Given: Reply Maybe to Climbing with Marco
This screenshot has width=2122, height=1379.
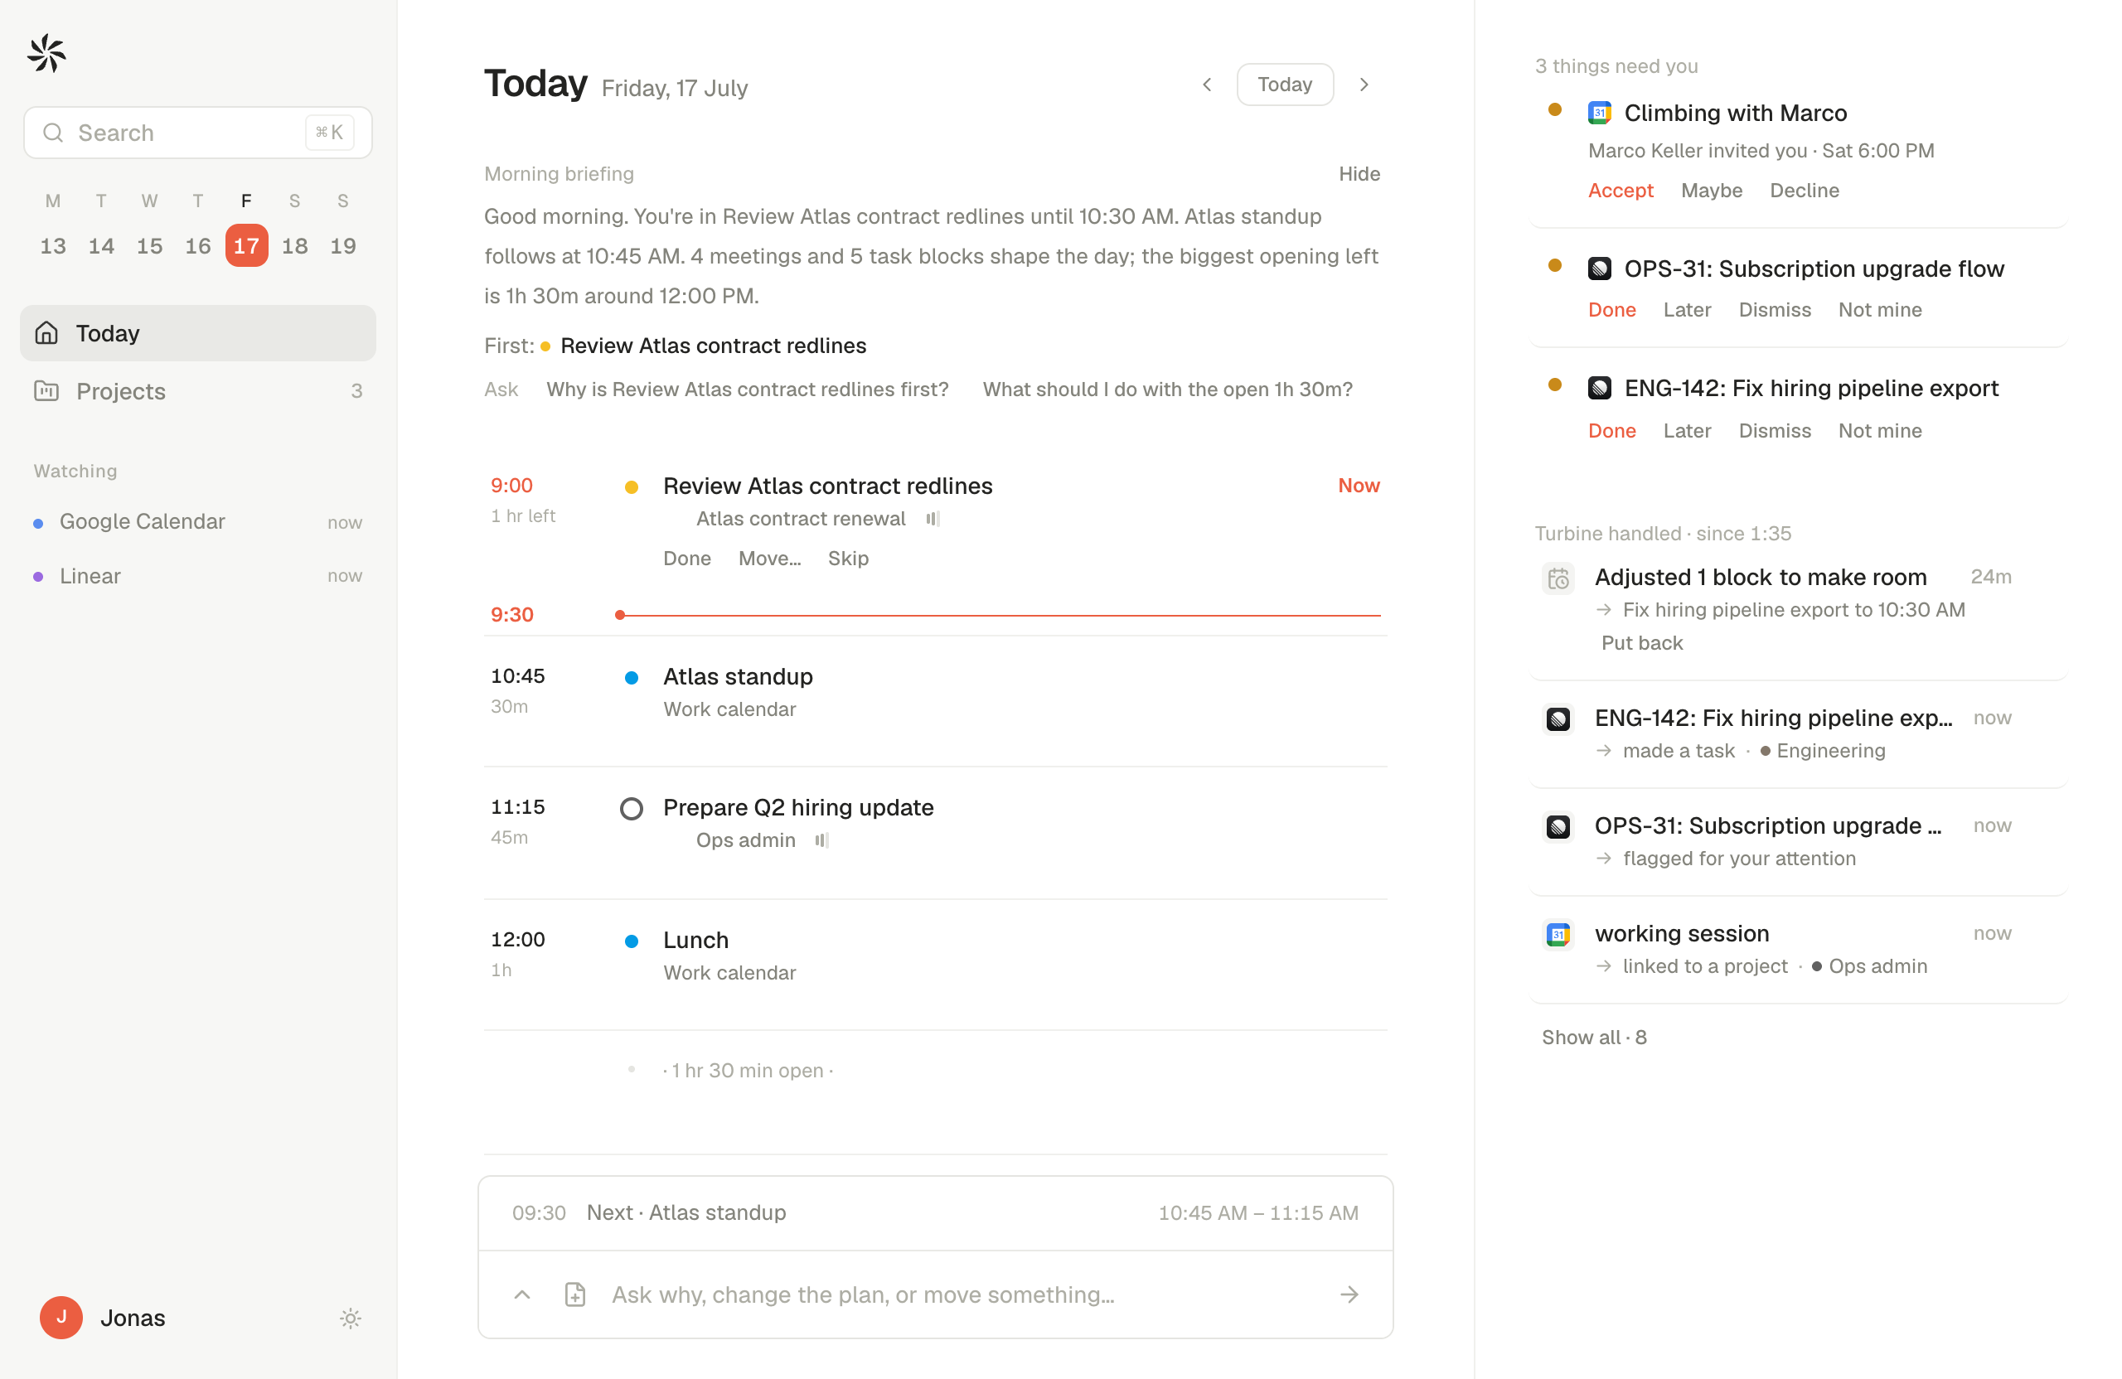Looking at the screenshot, I should (1711, 190).
